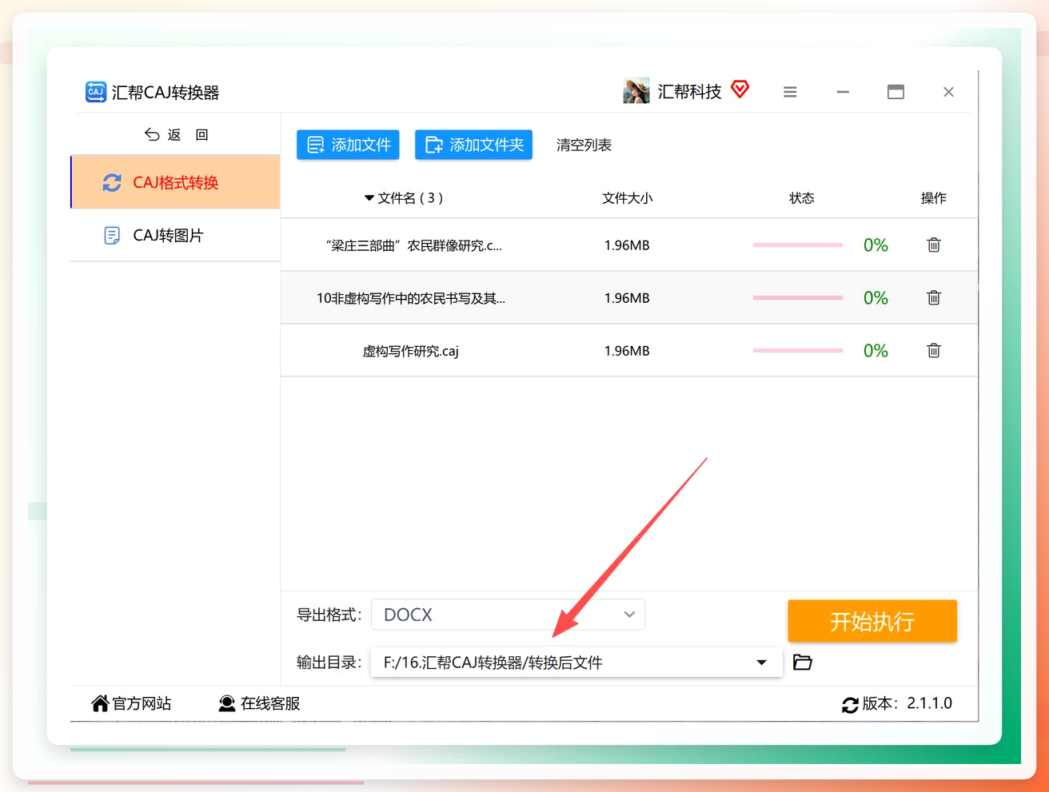The width and height of the screenshot is (1049, 792).
Task: Maximize the window
Action: click(x=895, y=92)
